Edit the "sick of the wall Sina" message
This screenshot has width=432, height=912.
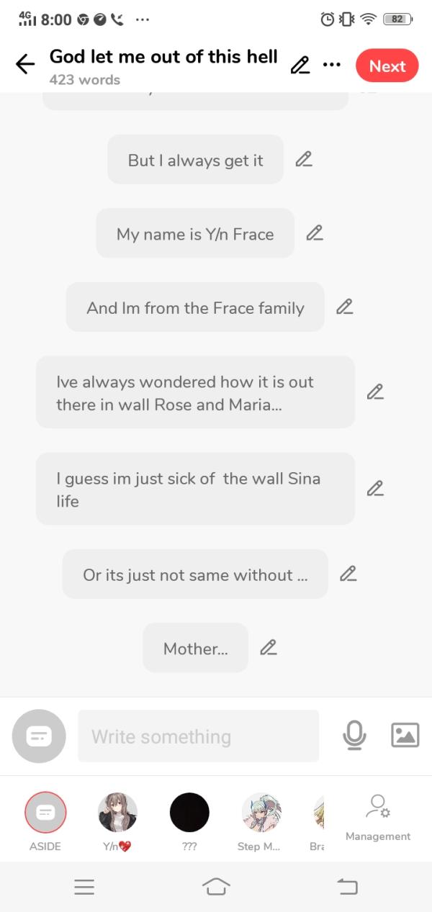(375, 489)
